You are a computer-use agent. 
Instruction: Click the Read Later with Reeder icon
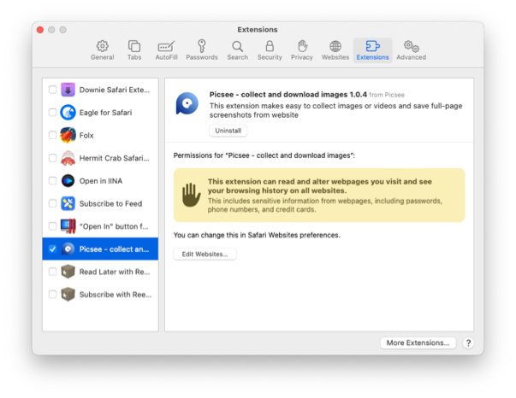[68, 272]
